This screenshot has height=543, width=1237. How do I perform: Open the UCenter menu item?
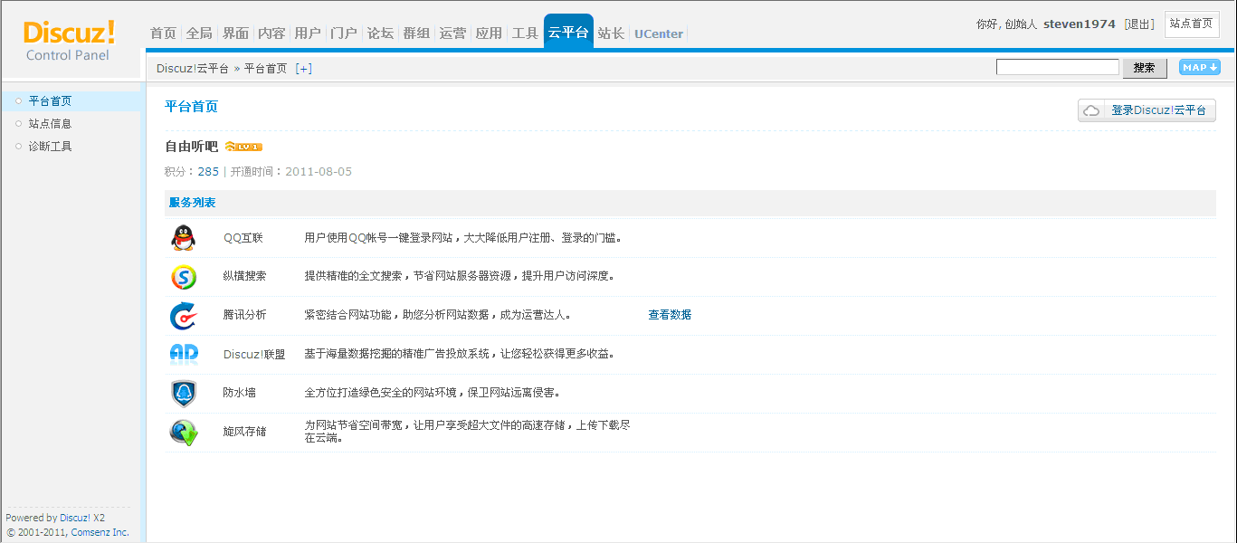[x=659, y=33]
